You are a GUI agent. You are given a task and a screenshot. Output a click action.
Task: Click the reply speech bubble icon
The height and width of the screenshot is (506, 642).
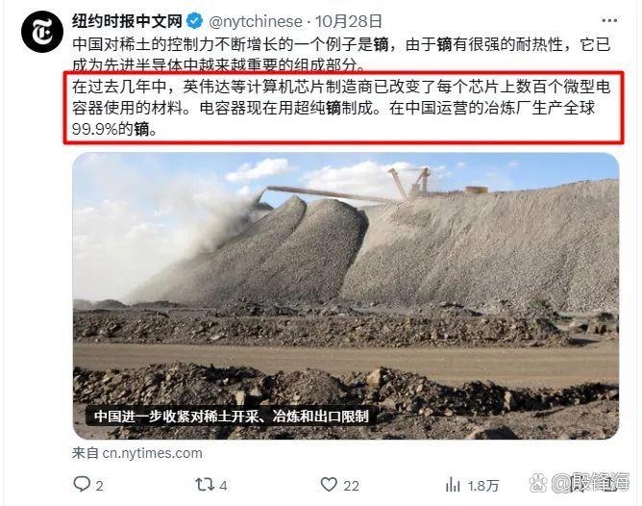coord(82,484)
